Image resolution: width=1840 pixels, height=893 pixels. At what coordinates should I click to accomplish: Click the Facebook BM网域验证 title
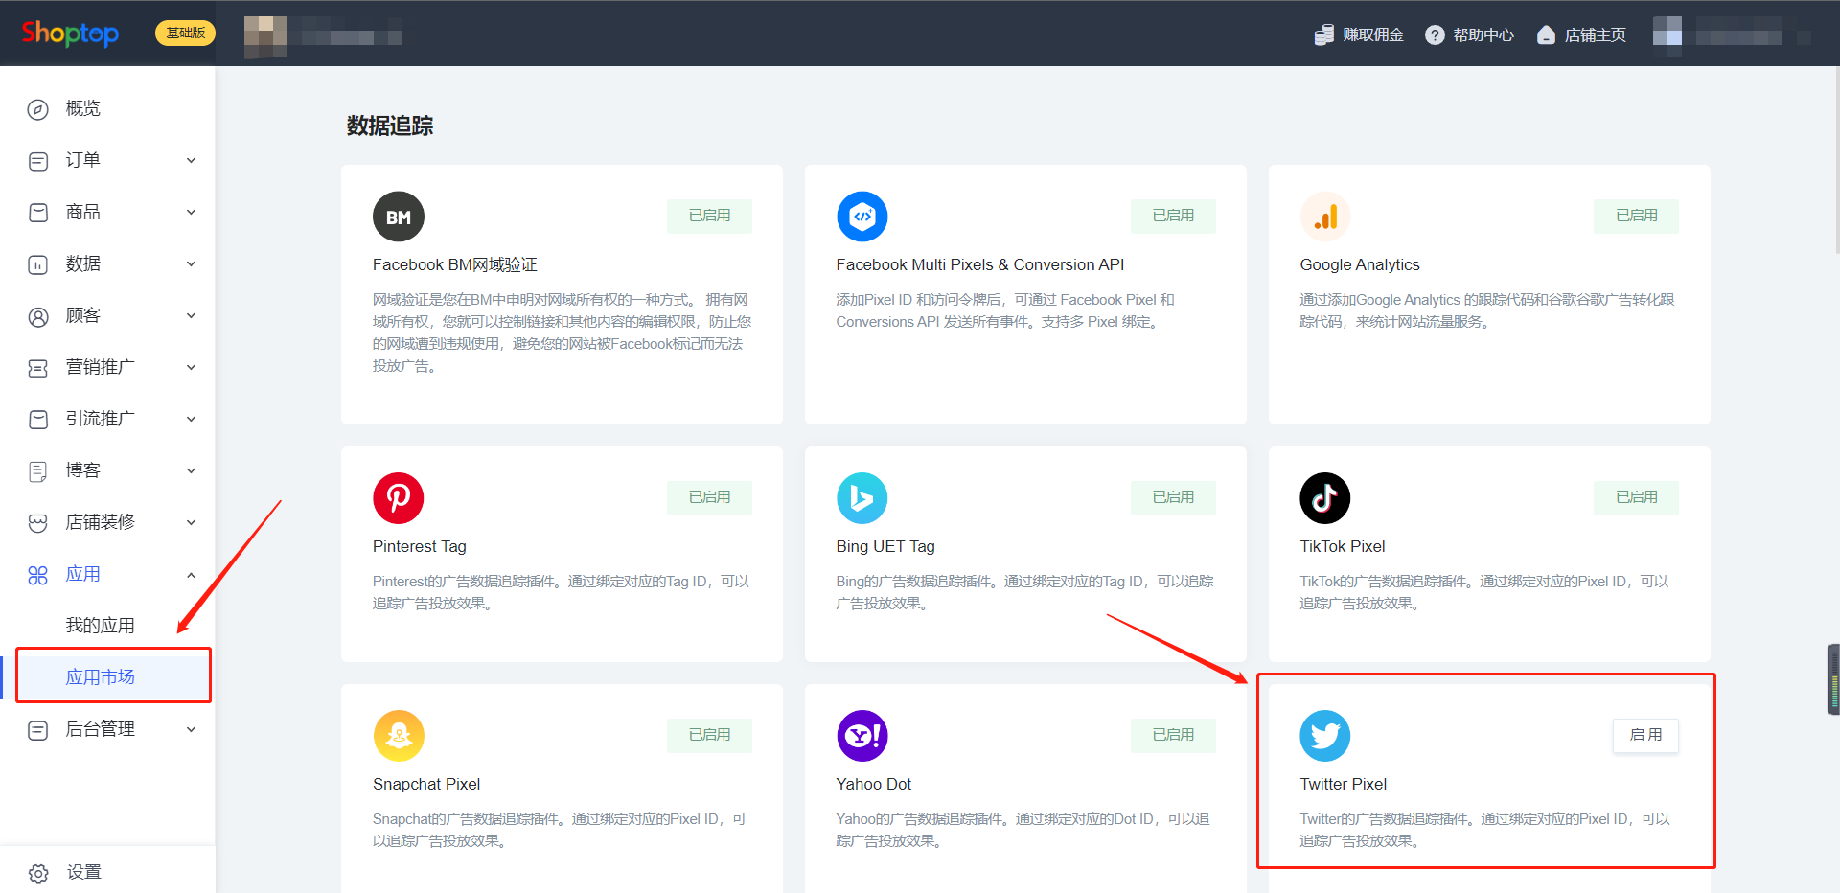click(455, 265)
